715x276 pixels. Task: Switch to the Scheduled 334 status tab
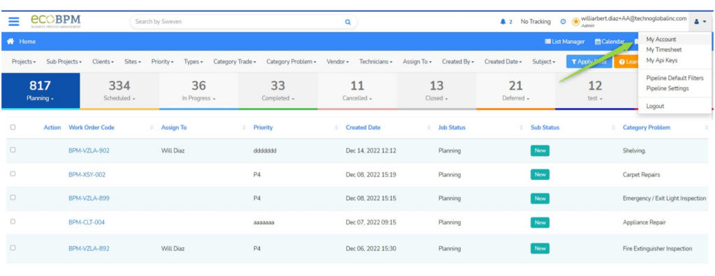click(119, 91)
